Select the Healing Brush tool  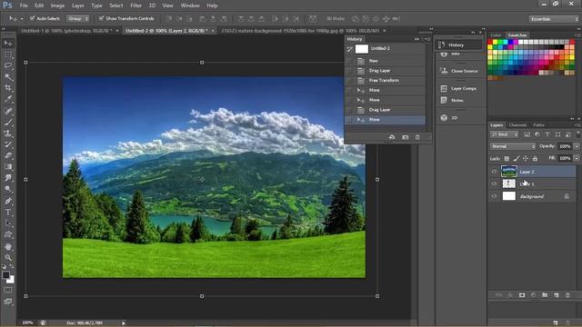pyautogui.click(x=8, y=111)
